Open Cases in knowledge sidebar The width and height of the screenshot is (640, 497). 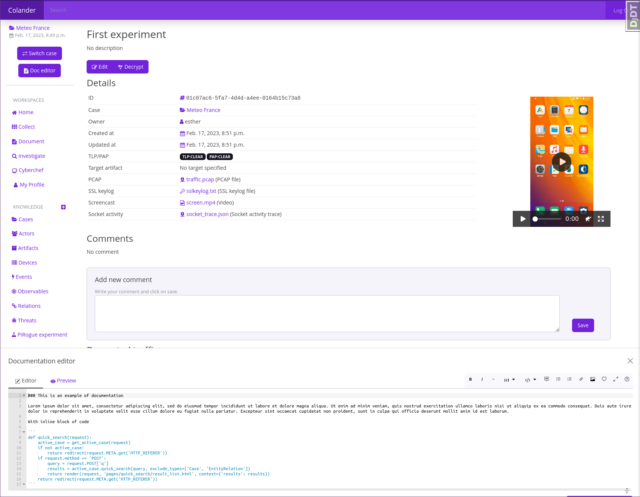coord(22,219)
